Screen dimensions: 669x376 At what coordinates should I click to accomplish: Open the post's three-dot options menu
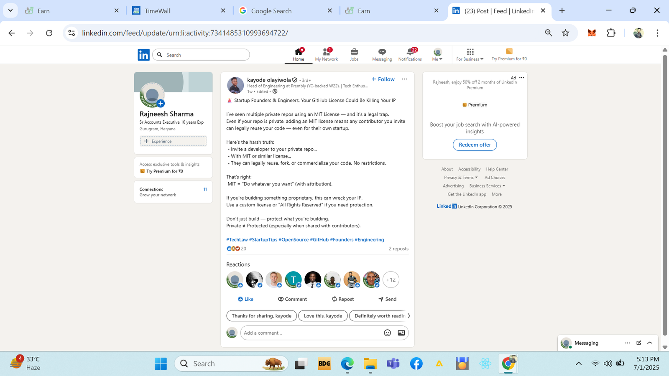(x=404, y=79)
